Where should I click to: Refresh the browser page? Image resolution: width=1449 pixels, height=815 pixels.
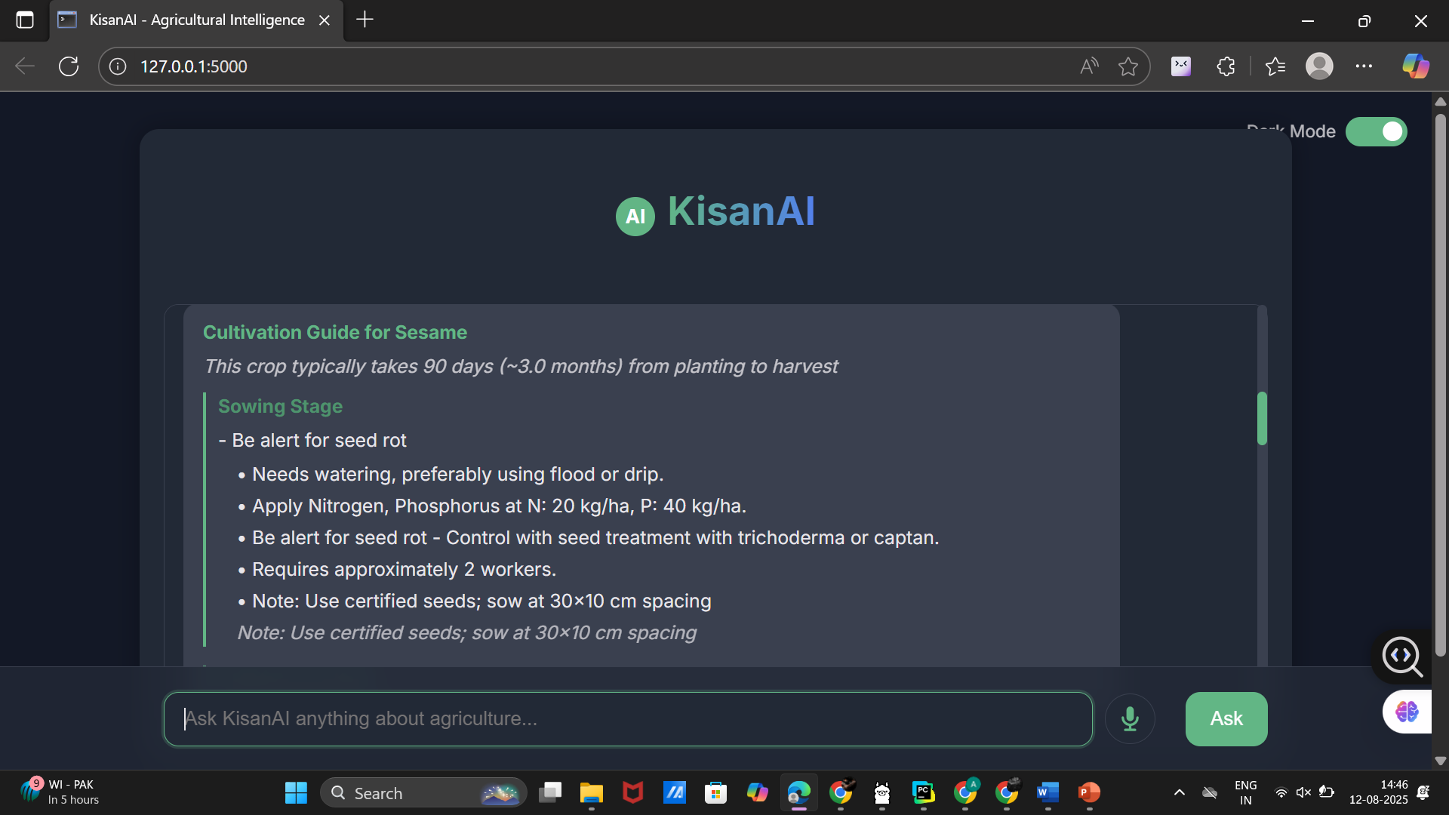tap(69, 66)
